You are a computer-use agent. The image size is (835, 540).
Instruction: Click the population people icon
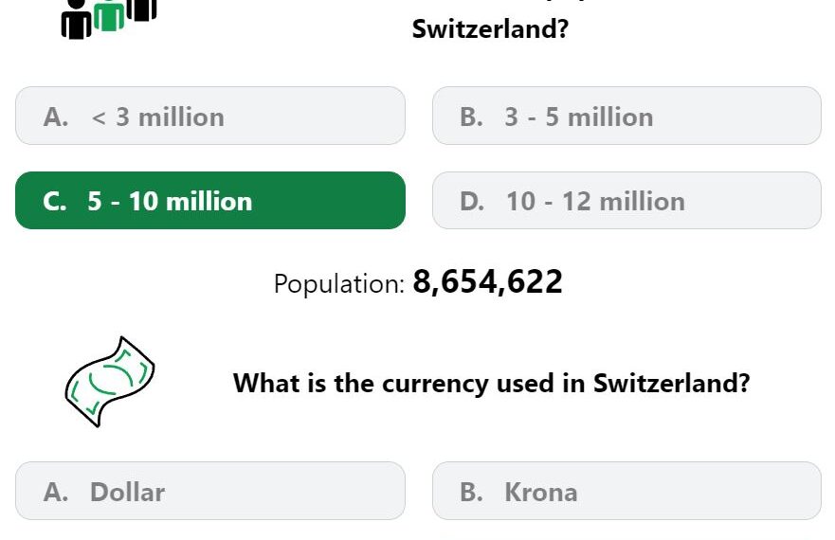pyautogui.click(x=109, y=17)
